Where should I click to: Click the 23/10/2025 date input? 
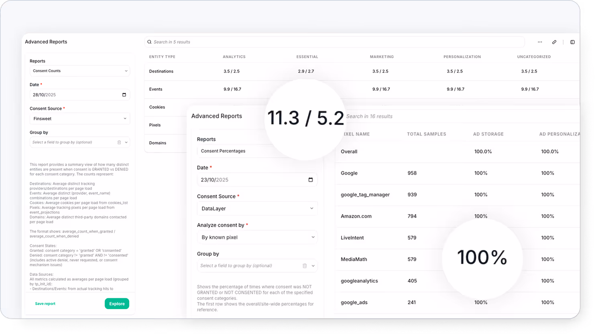(257, 180)
